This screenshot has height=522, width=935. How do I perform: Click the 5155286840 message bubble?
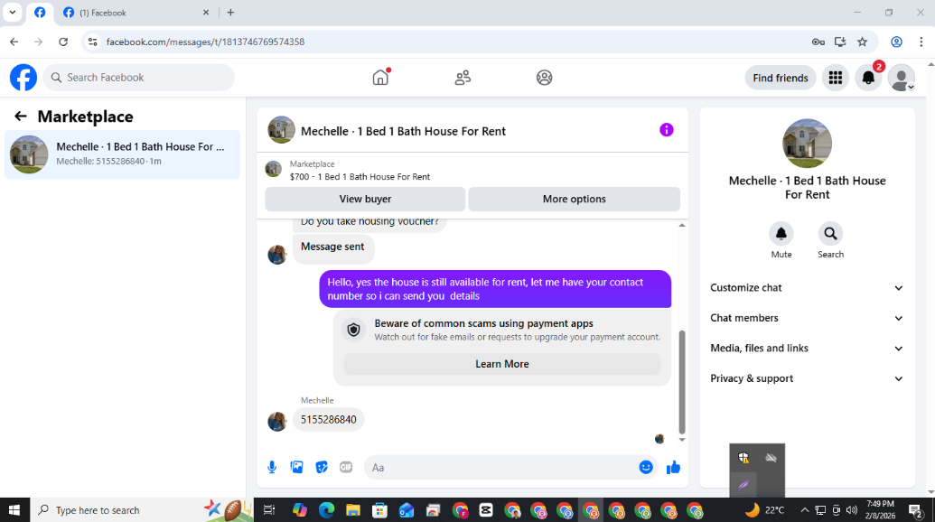click(329, 420)
